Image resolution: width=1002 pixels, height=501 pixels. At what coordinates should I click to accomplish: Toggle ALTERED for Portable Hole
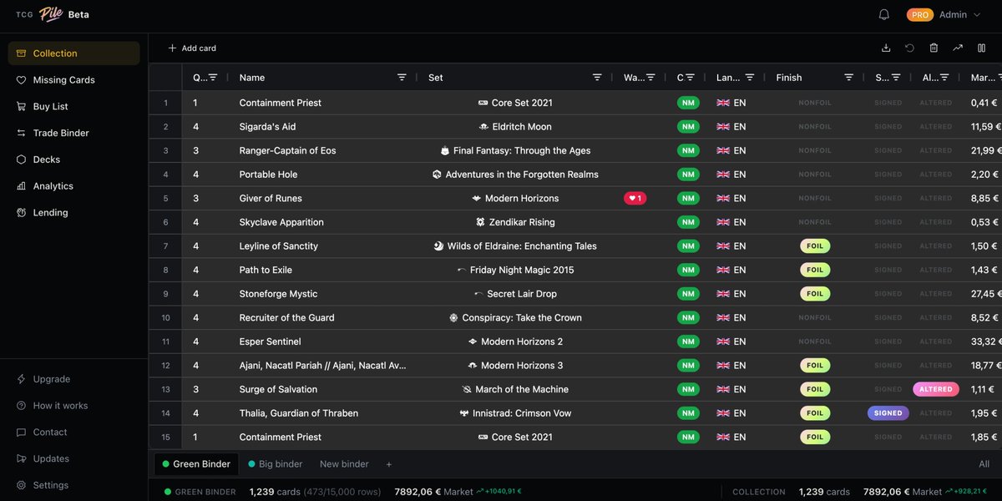point(936,175)
